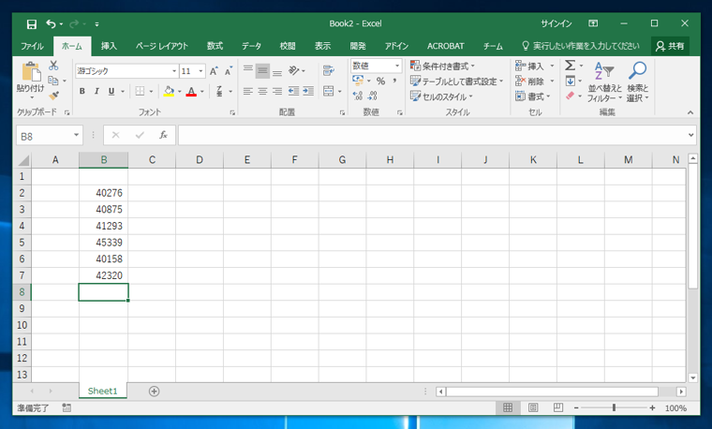Copy the selection using the copy icon
Screen dimensions: 712x429
coord(53,81)
